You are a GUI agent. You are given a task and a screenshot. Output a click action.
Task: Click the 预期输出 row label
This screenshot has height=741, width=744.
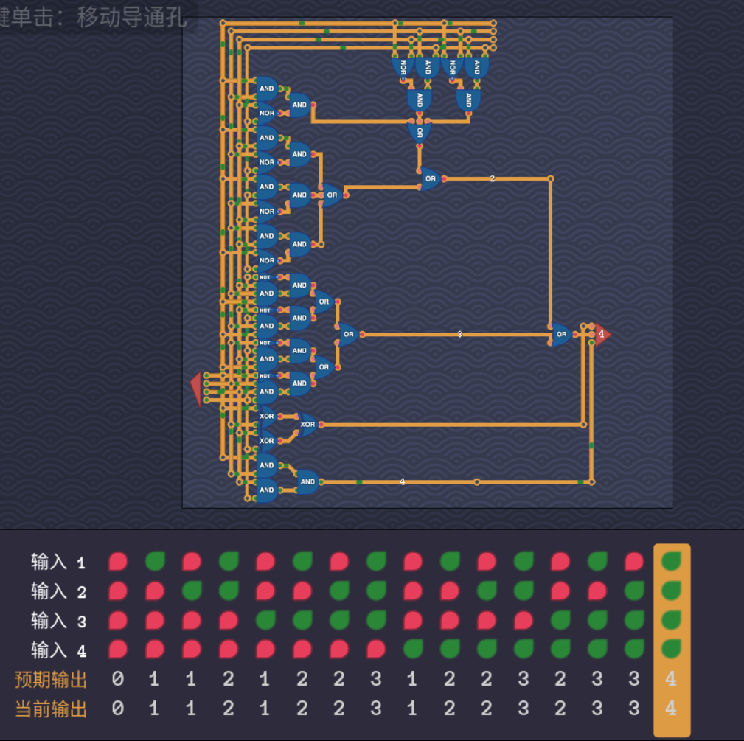(x=51, y=680)
